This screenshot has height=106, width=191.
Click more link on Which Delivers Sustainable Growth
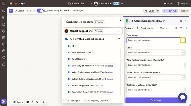(111, 79)
